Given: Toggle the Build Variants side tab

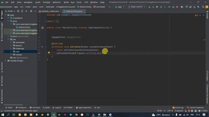Looking at the screenshot, I should [2, 96].
